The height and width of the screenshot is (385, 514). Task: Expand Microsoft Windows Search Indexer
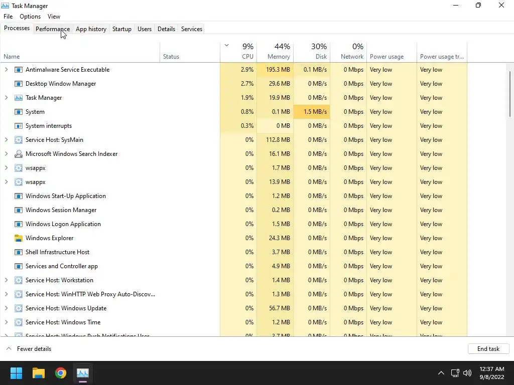[x=6, y=154]
